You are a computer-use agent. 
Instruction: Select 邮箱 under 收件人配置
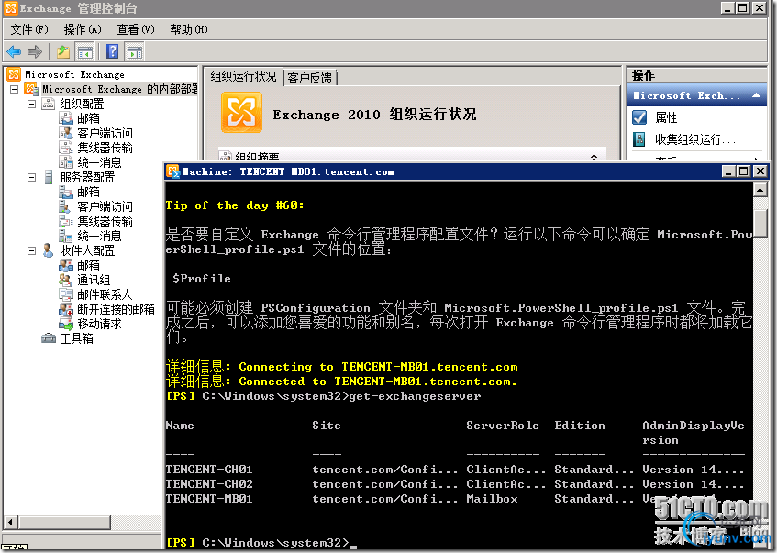[88, 265]
